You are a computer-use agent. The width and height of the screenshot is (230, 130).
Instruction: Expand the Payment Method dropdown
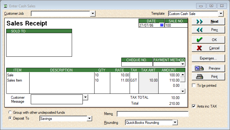(183, 64)
